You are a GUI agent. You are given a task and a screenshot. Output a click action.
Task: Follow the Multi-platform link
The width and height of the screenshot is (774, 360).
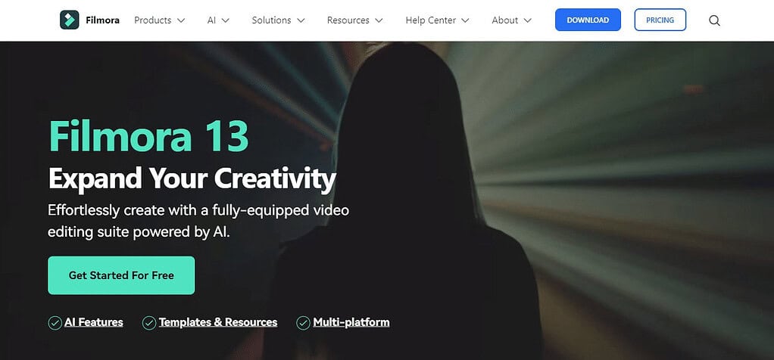pos(351,322)
